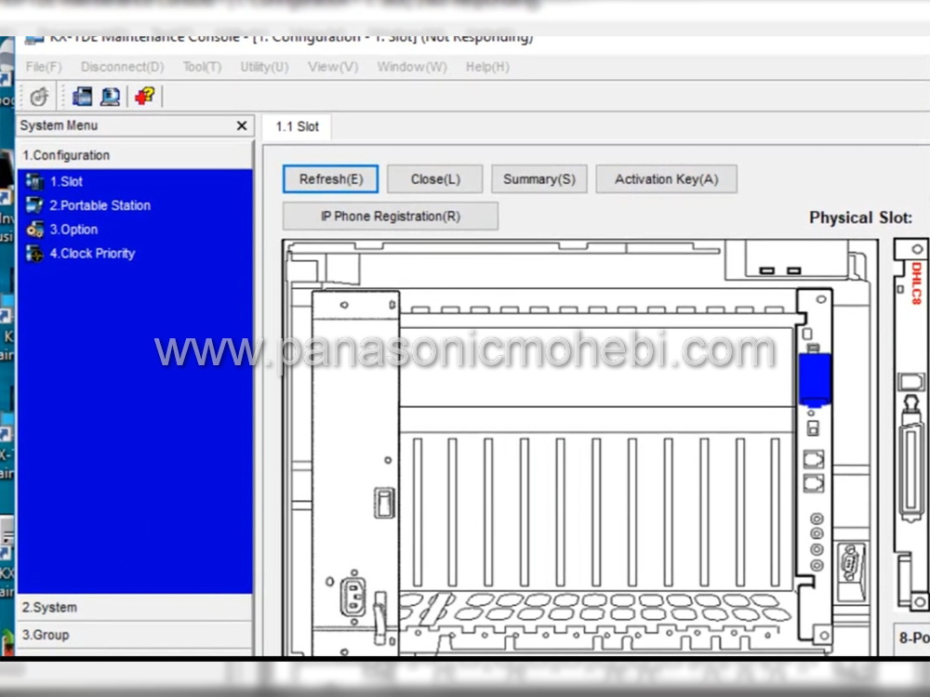Click the blue telephone toolbar icon
930x697 pixels.
point(82,97)
